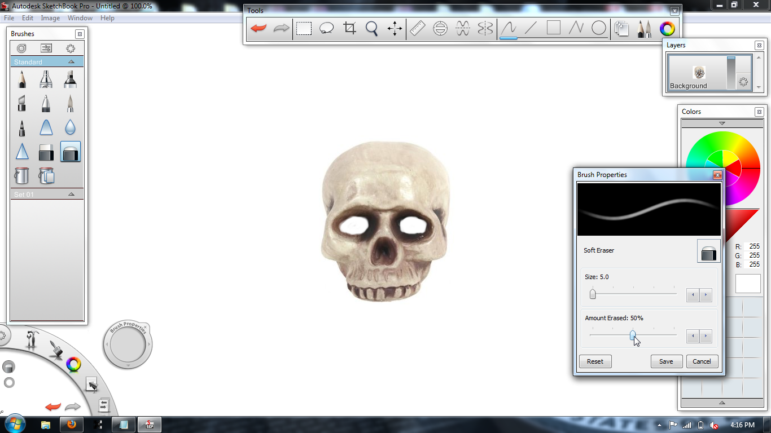The image size is (771, 433).
Task: Click the greyed Redo arrow in Tools toolbar
Action: click(281, 28)
